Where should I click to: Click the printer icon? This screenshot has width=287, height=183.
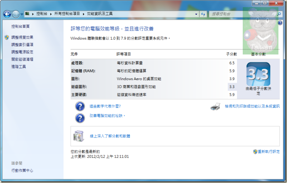click(x=215, y=106)
